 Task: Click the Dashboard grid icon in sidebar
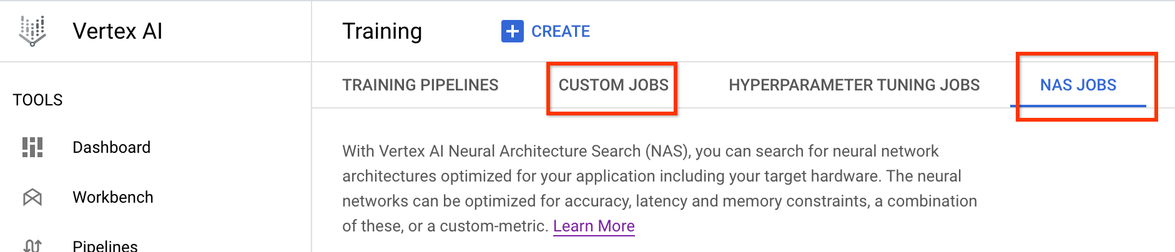click(x=32, y=147)
